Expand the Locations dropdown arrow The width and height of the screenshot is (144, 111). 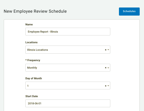pyautogui.click(x=108, y=50)
